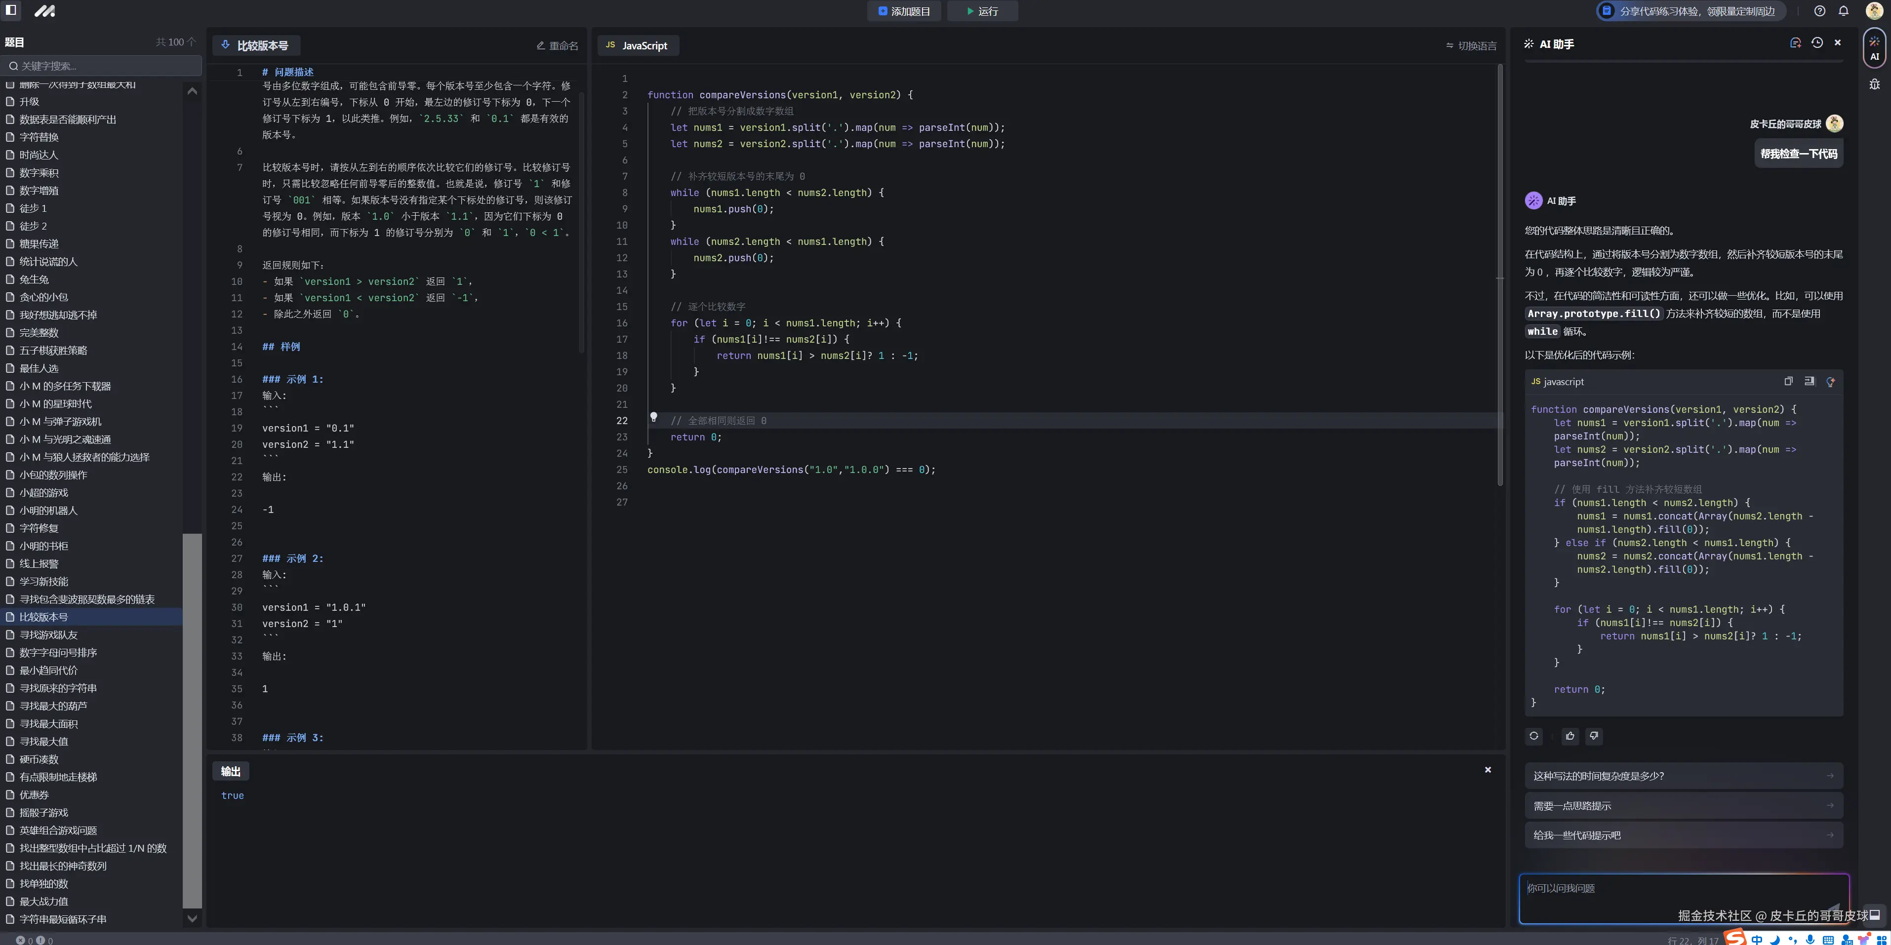Toggle the left sidebar panel icon

[x=11, y=10]
